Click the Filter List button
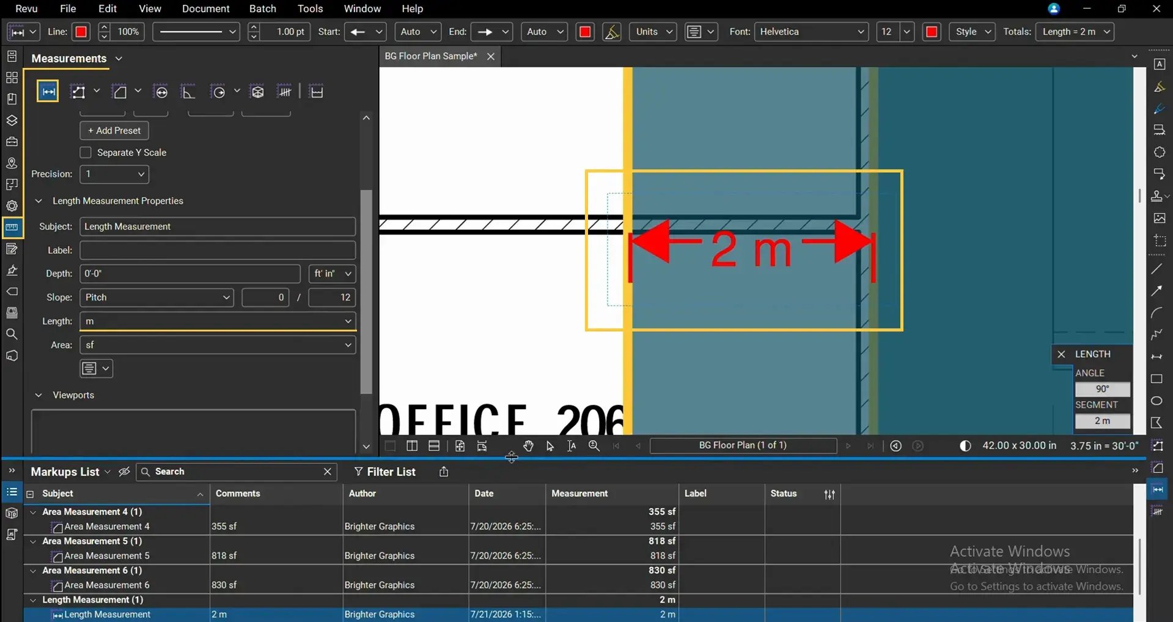Screen dimensions: 1173x622 pos(384,472)
